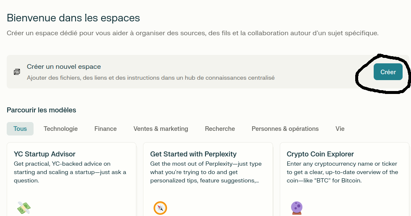Click the YC Startup Advisor description text
The width and height of the screenshot is (411, 216).
pos(70,172)
